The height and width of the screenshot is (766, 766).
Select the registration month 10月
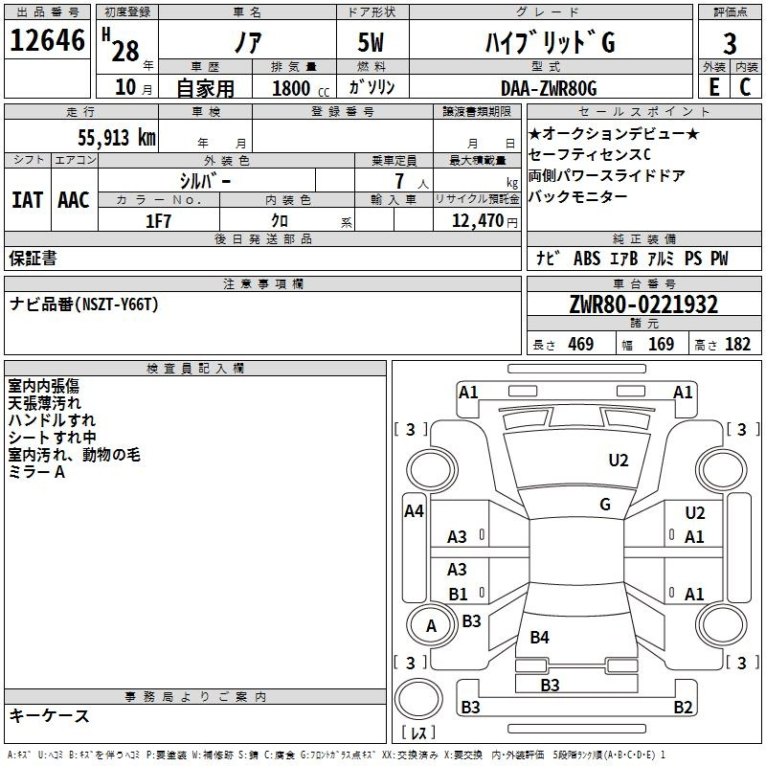133,87
